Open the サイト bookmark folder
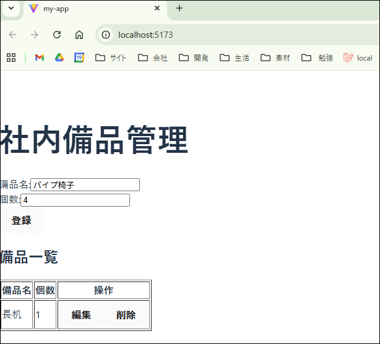 coord(111,58)
